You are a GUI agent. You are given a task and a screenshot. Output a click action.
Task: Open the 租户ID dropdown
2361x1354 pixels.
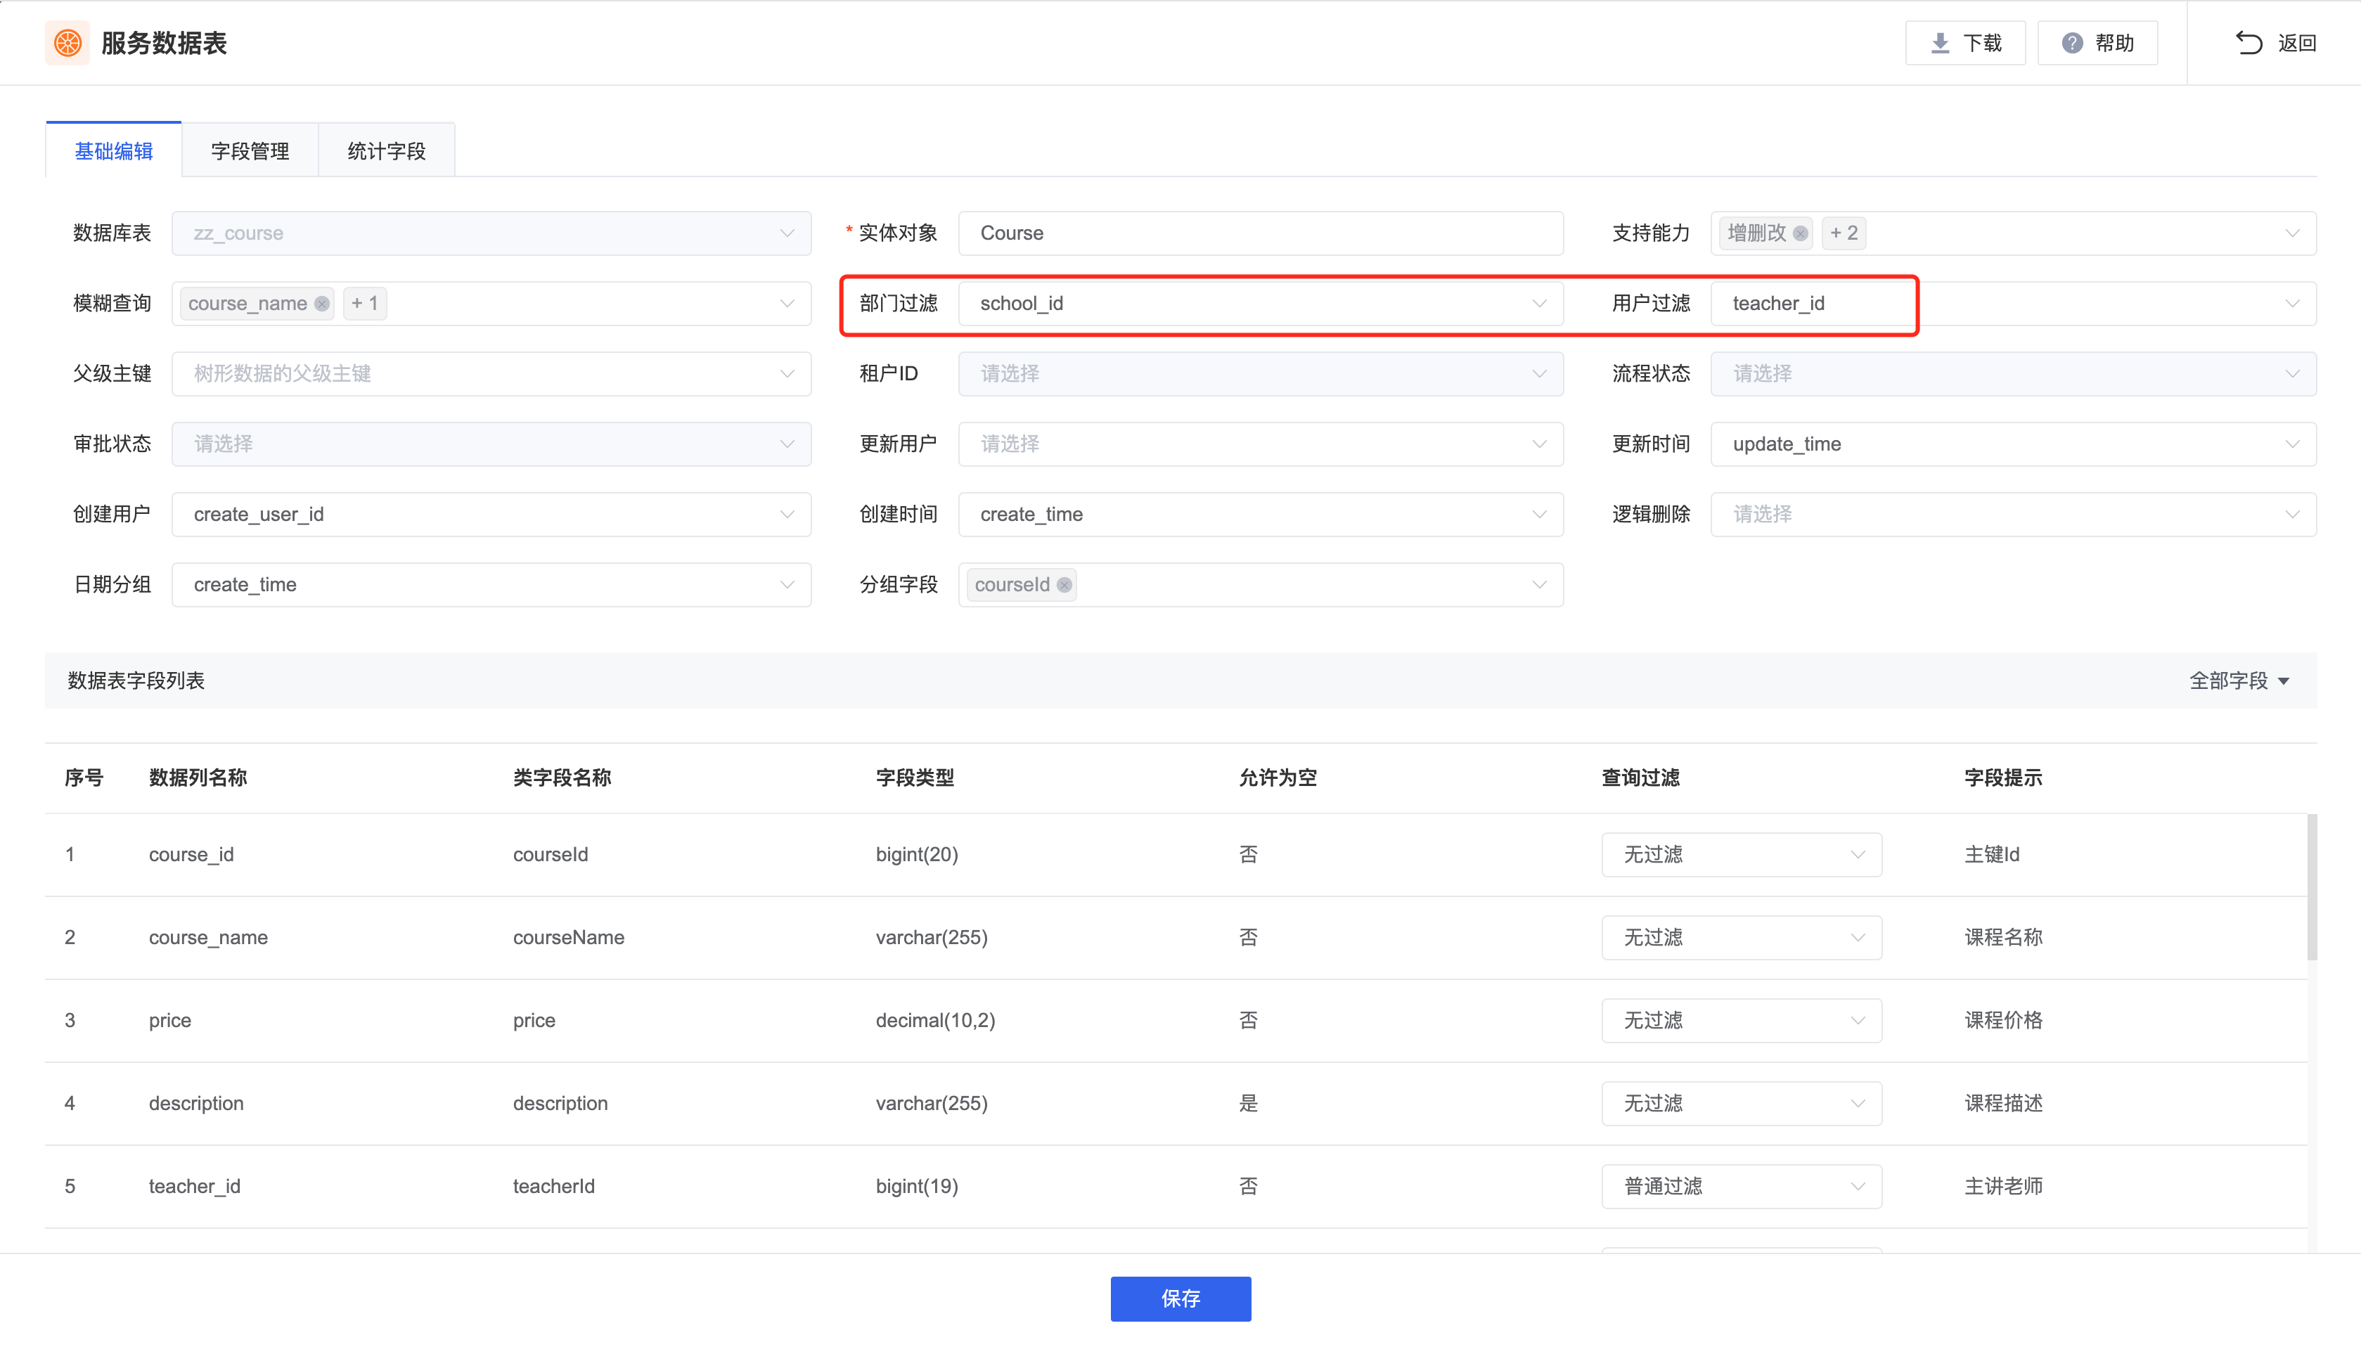coord(1260,374)
